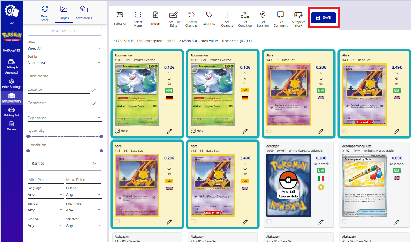
Task: Open the Finish Type dropdown
Action: click(84, 210)
